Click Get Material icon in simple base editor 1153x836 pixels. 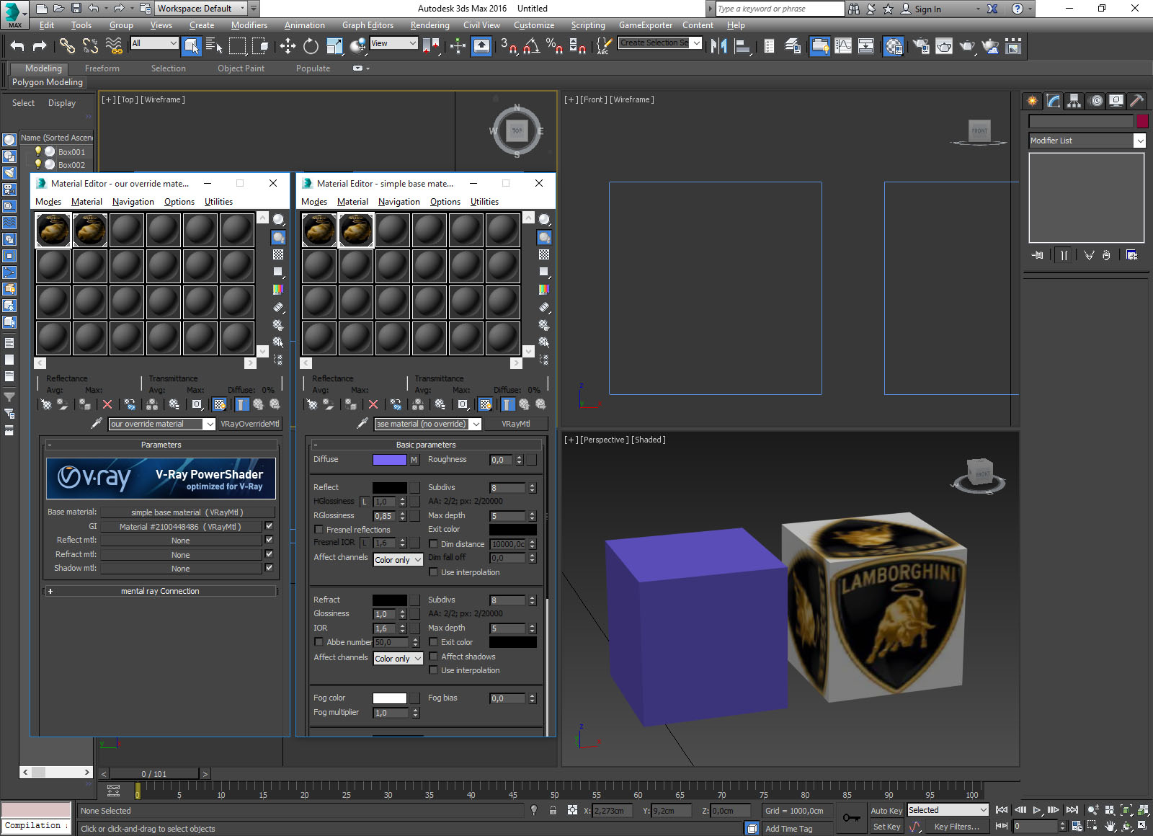(x=312, y=405)
